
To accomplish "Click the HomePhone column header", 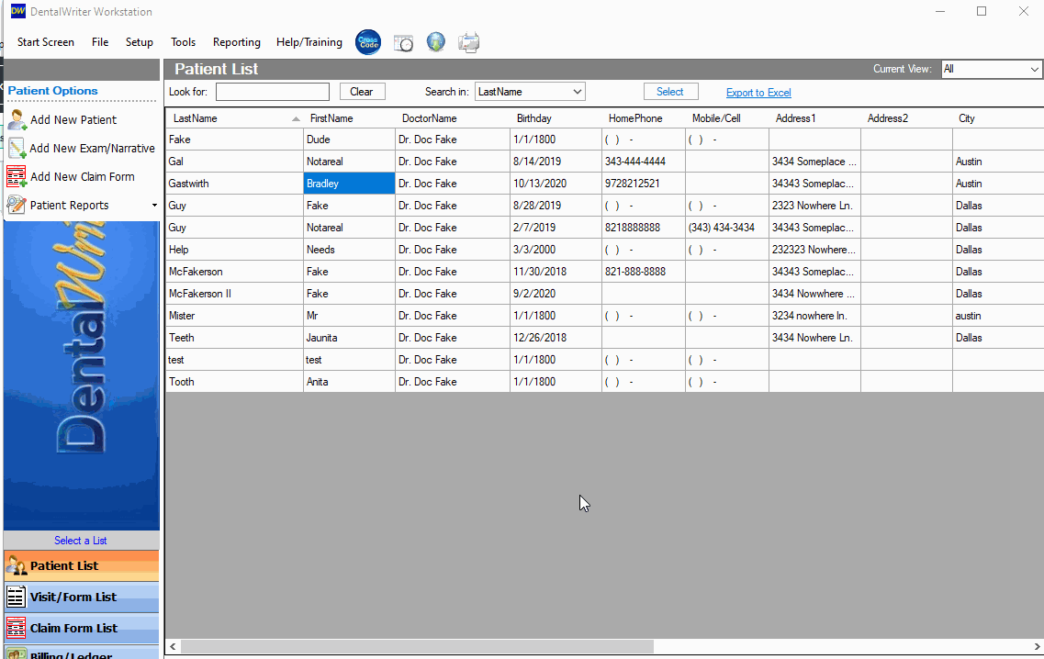I will (644, 118).
